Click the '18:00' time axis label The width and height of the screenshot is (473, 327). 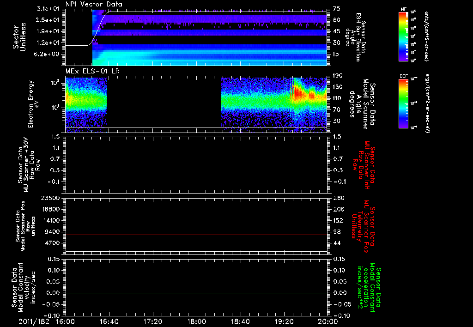tap(197, 321)
